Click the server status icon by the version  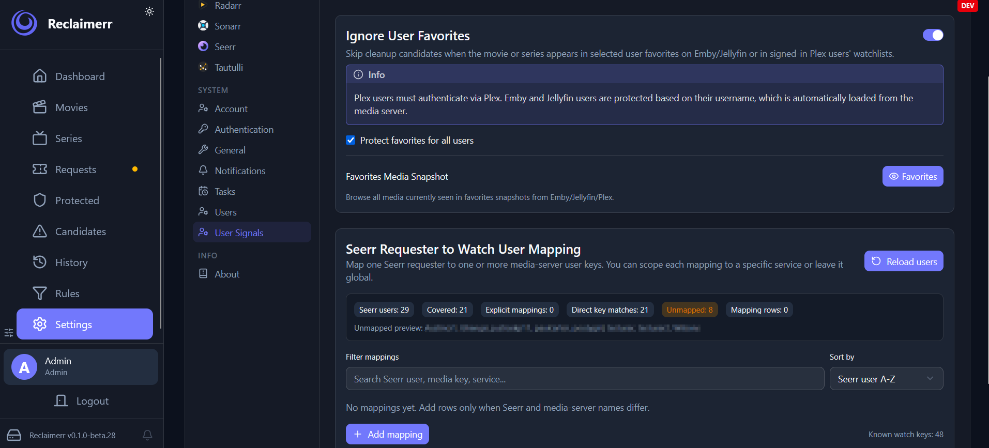tap(14, 435)
